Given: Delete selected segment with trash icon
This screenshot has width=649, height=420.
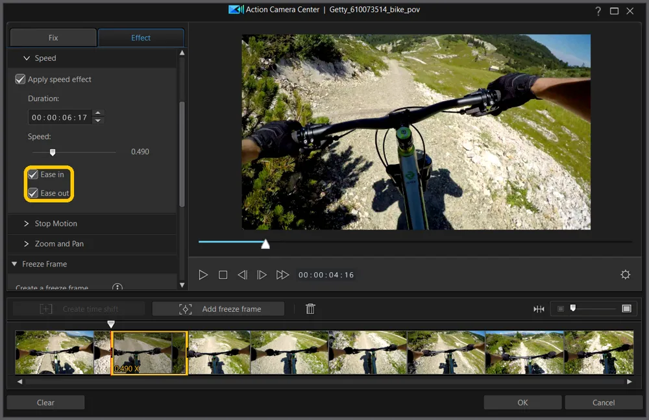Looking at the screenshot, I should click(310, 309).
